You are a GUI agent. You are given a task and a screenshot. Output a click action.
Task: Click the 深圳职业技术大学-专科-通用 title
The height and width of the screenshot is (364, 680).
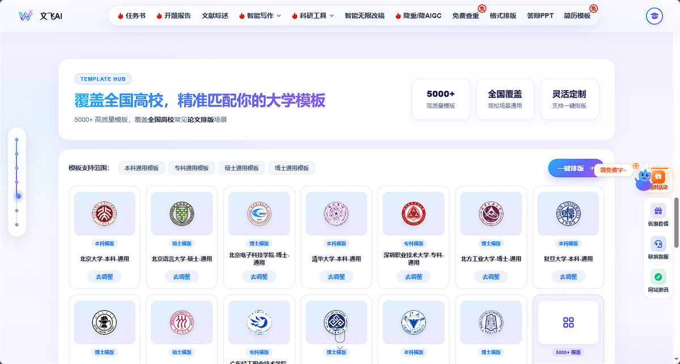pyautogui.click(x=414, y=259)
